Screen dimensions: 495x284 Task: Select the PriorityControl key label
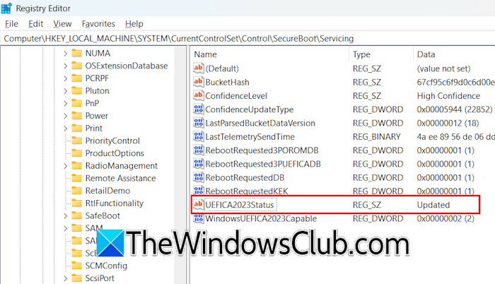(x=112, y=141)
